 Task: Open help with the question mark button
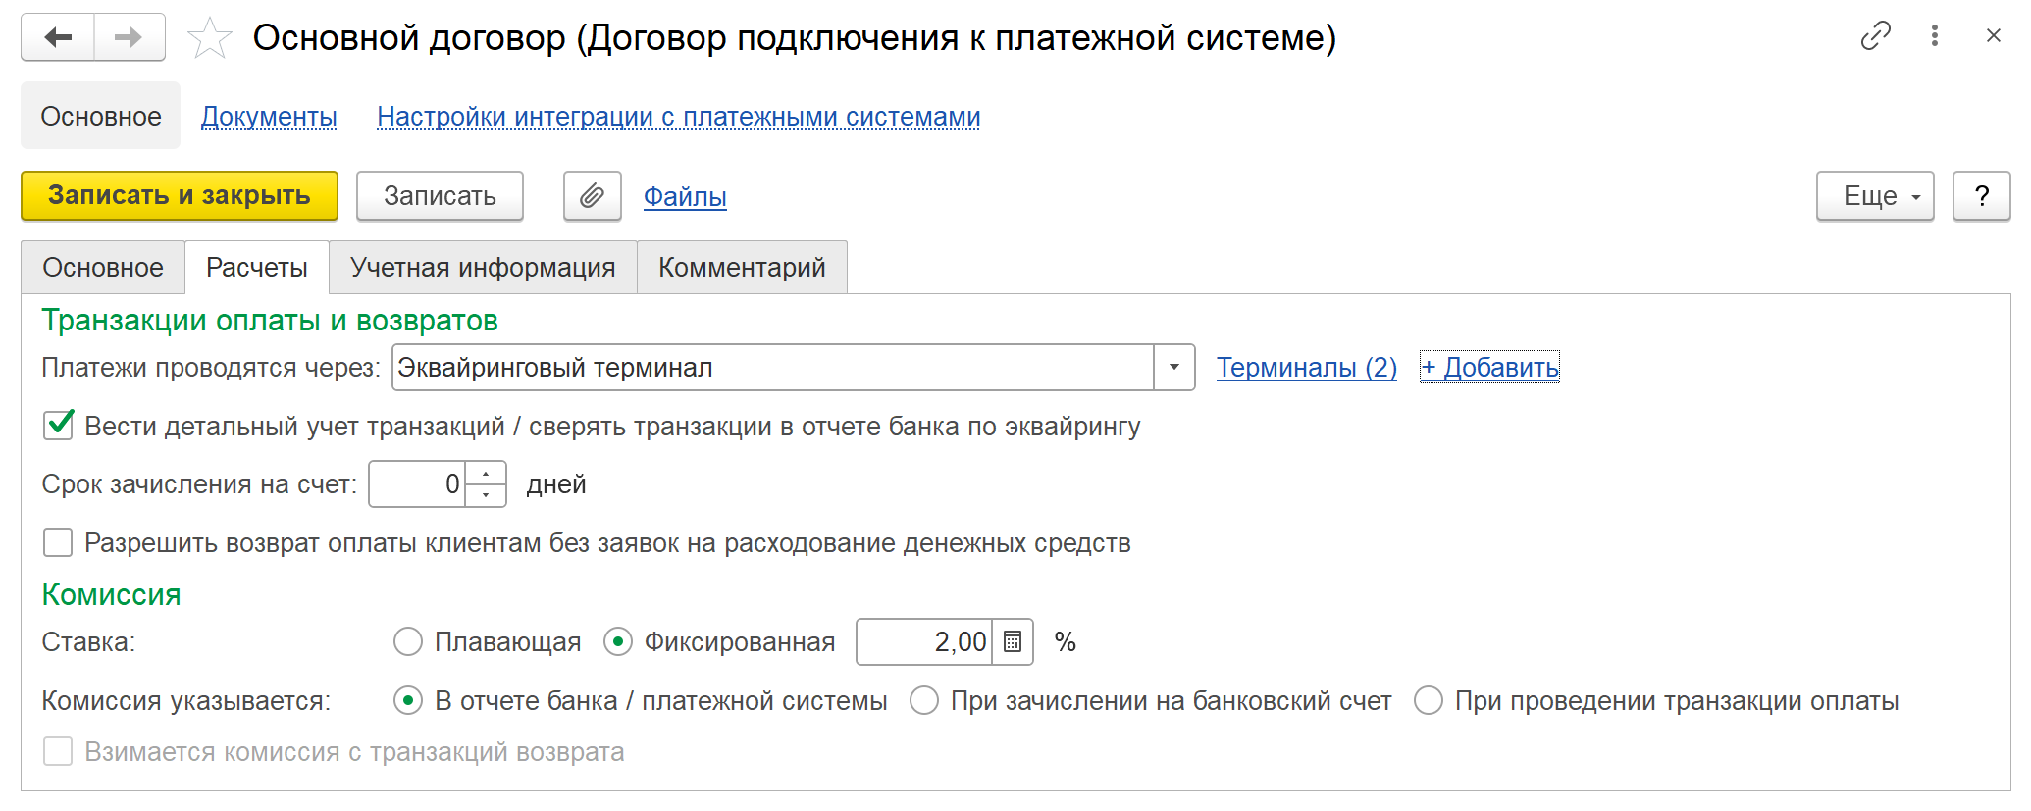tap(1981, 196)
